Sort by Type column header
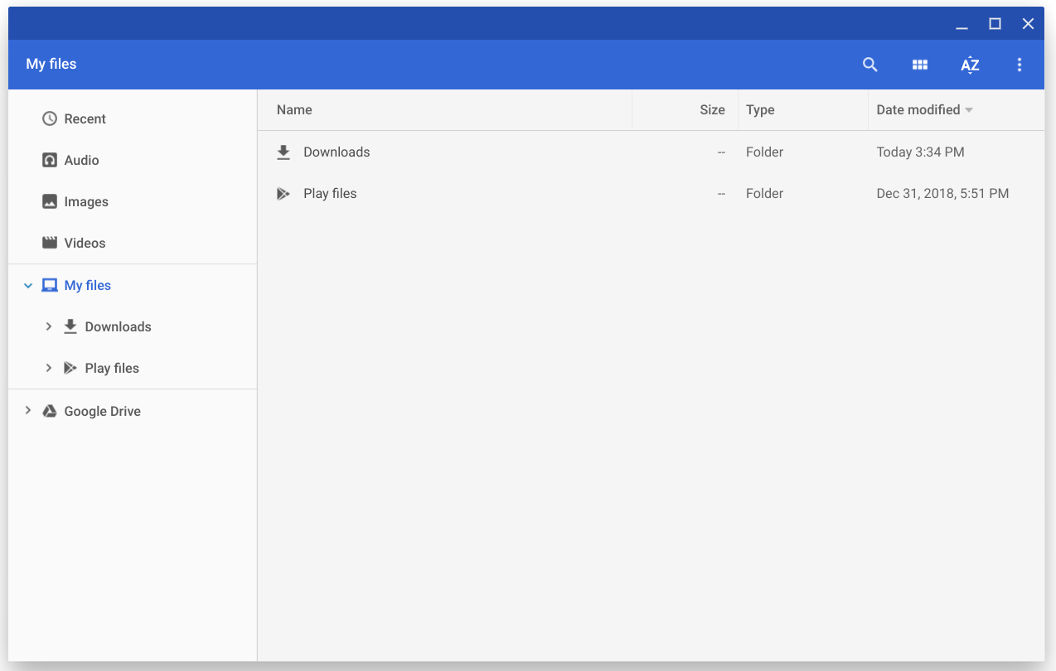This screenshot has height=671, width=1056. [760, 109]
